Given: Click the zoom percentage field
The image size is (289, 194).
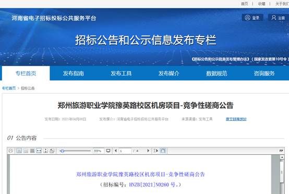Looking at the screenshot, I should 99,151.
